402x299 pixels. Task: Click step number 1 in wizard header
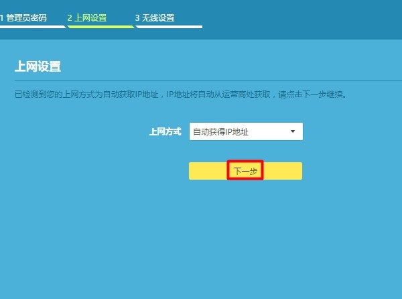pos(2,18)
